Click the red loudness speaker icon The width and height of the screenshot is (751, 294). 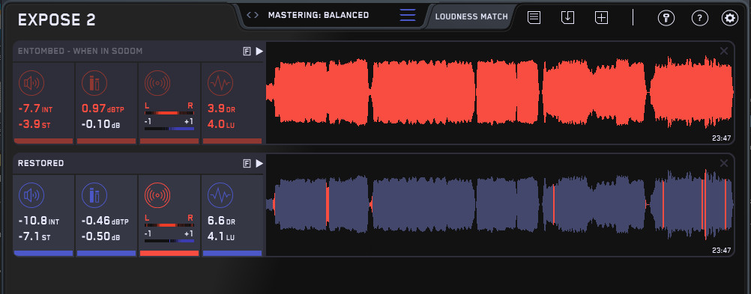(31, 84)
